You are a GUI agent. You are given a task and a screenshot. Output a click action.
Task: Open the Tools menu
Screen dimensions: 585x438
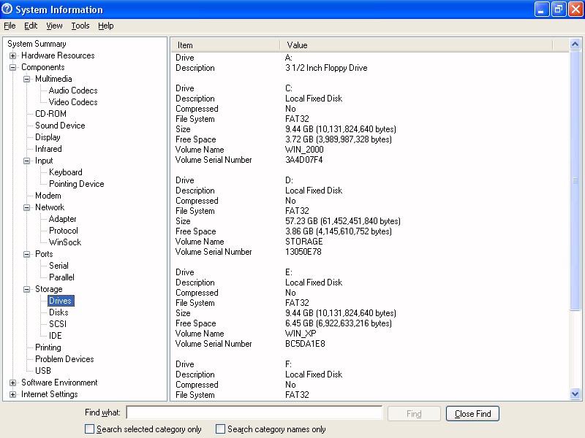[x=80, y=26]
